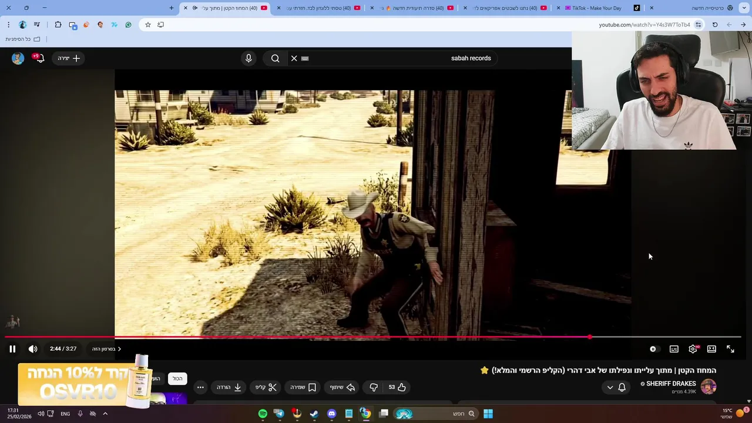Open media control playlist icon in toolbar
Viewport: 752px width, 423px height.
pos(37,25)
